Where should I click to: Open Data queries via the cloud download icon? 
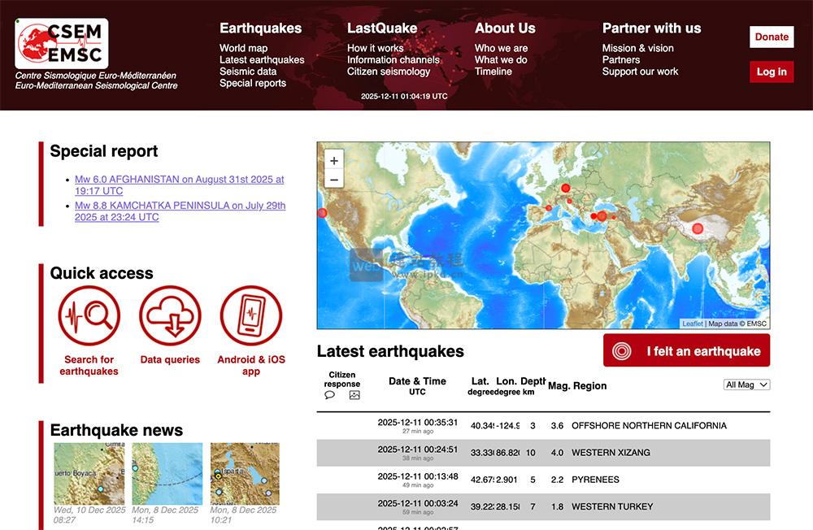(169, 315)
